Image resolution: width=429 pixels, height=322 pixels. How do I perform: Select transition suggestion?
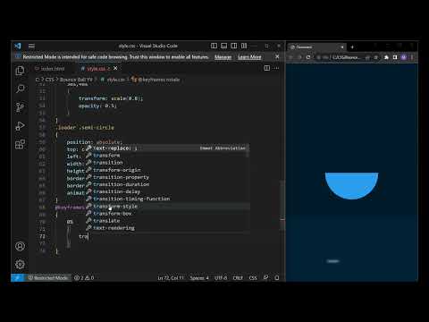point(167,163)
